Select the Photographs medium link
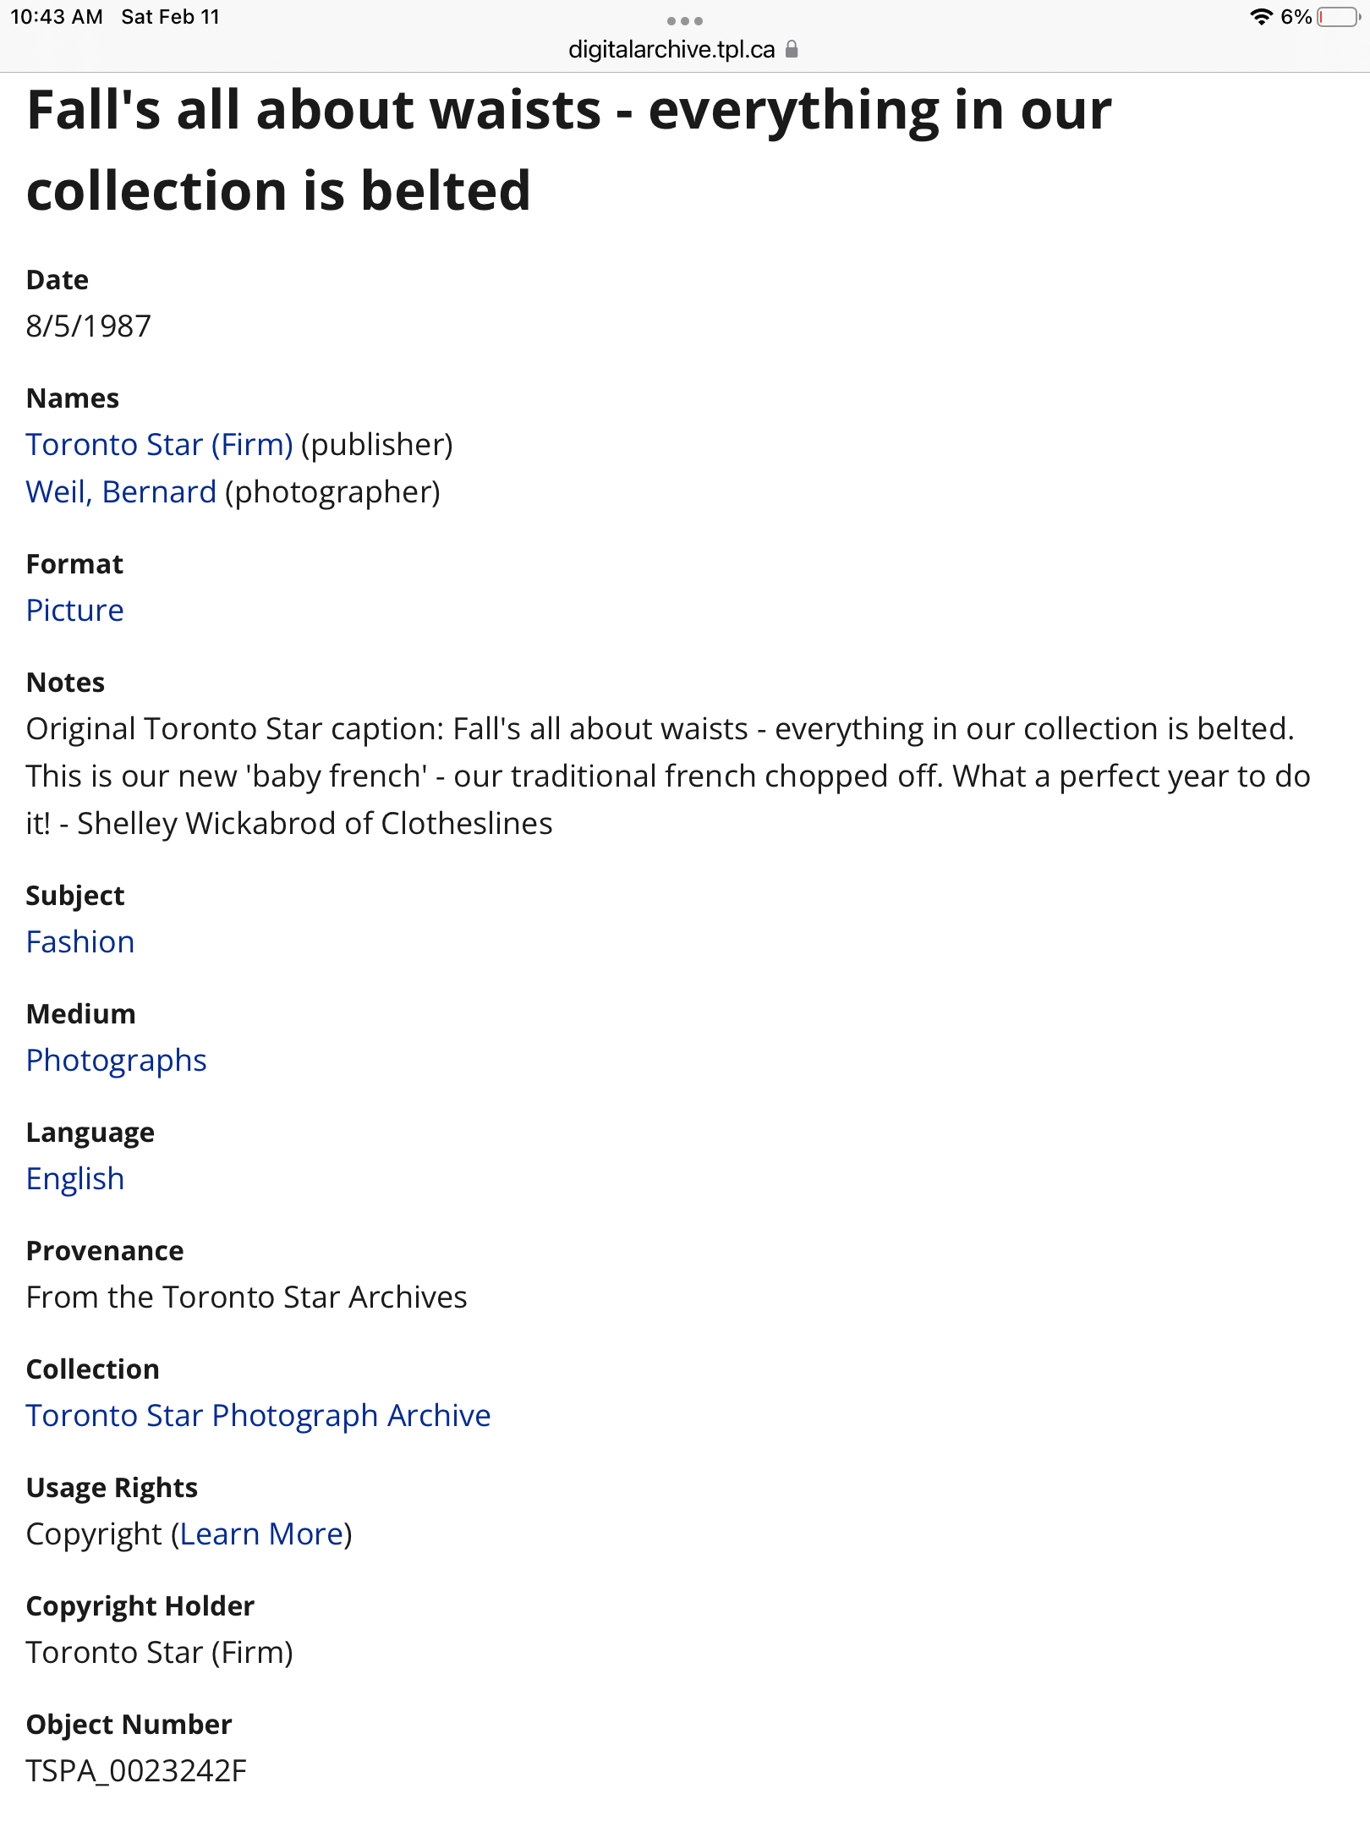The height and width of the screenshot is (1827, 1370). coord(116,1060)
